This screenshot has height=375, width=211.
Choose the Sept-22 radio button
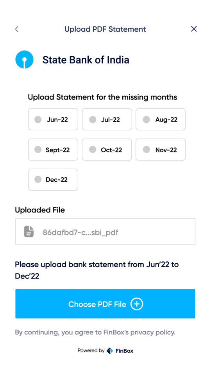tap(53, 150)
